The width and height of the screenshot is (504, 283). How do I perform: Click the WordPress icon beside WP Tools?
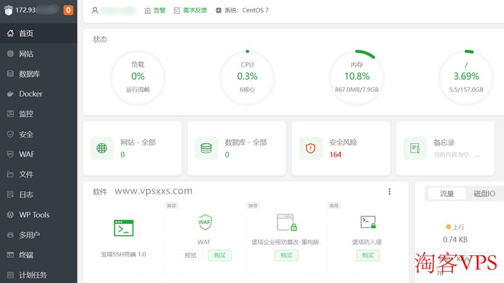click(10, 214)
